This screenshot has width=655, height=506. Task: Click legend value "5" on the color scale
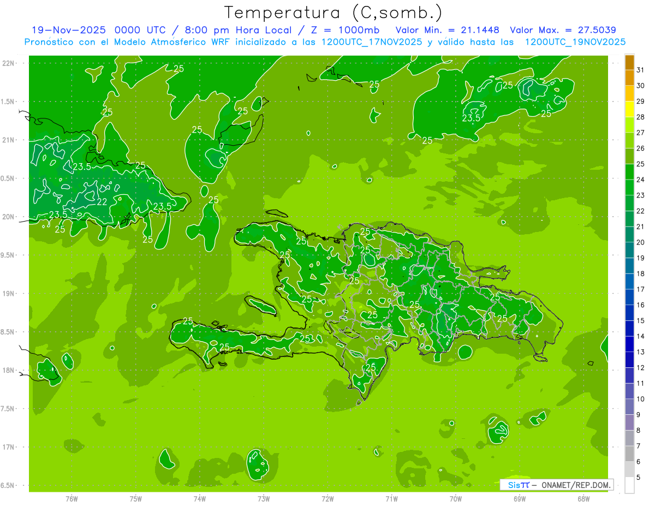click(639, 477)
